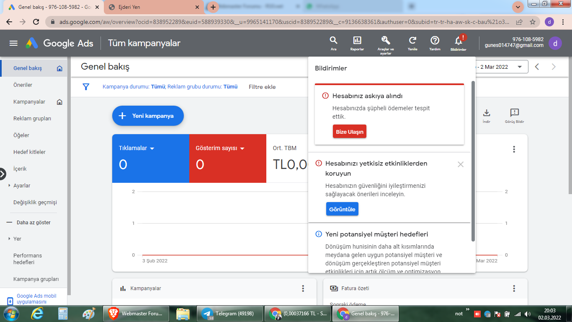
Task: Click notifications panel scrollbar
Action: (x=473, y=161)
